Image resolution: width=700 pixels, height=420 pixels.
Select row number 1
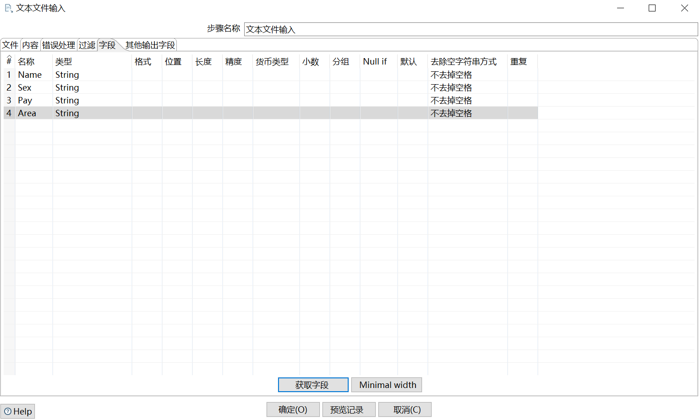9,75
